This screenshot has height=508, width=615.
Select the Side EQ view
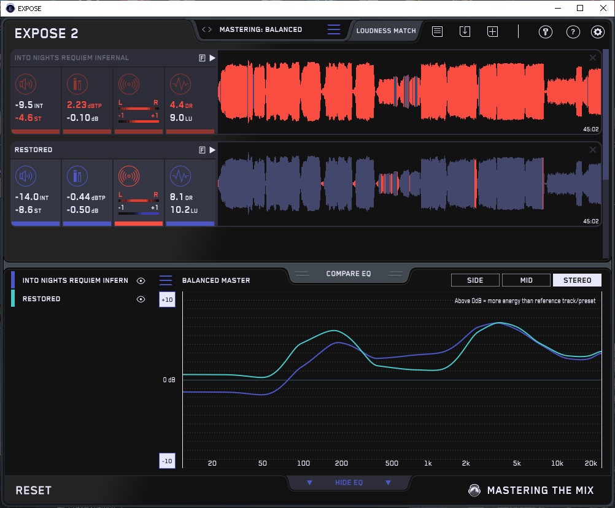[475, 280]
